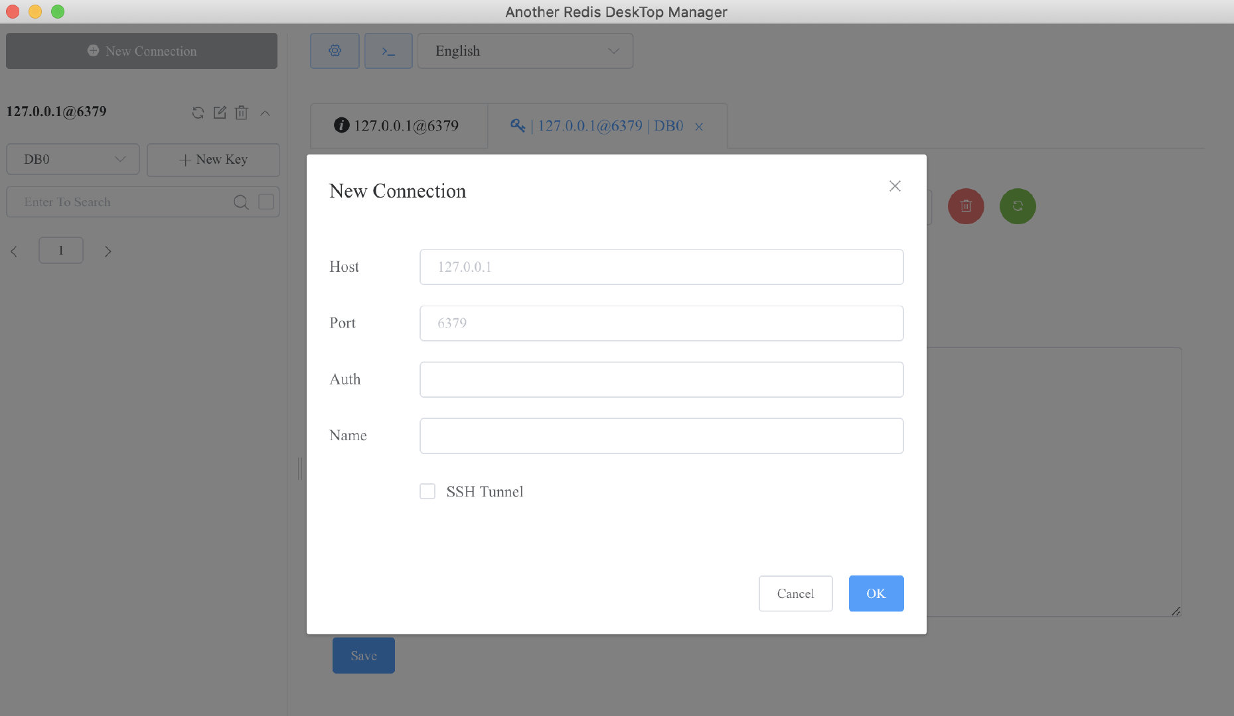Focus the Port input field

tap(662, 324)
